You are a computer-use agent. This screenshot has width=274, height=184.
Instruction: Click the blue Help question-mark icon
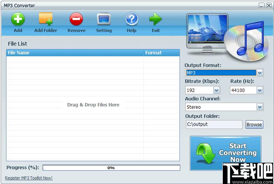tap(132, 19)
